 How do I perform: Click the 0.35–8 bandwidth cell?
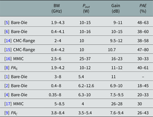(55, 95)
